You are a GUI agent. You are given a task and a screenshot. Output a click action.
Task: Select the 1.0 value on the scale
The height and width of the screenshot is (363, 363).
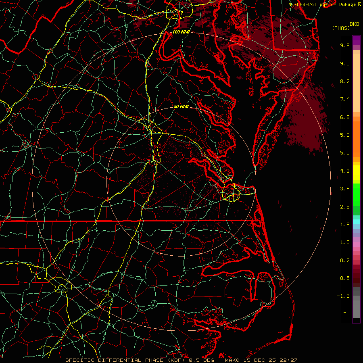click(345, 242)
